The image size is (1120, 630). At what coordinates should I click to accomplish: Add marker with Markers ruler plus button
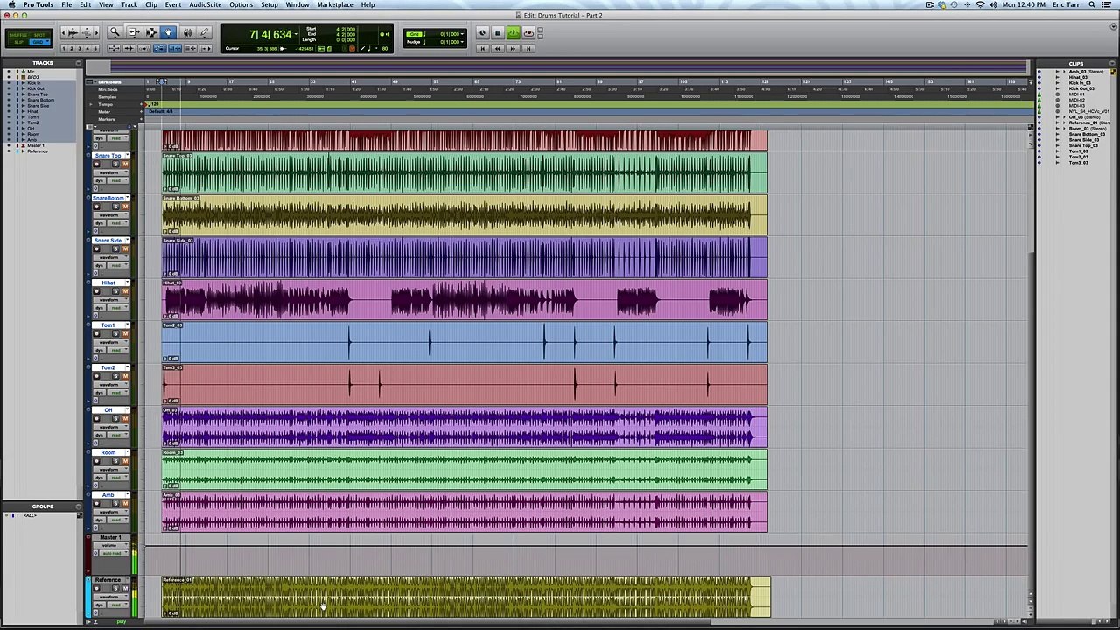pyautogui.click(x=142, y=119)
